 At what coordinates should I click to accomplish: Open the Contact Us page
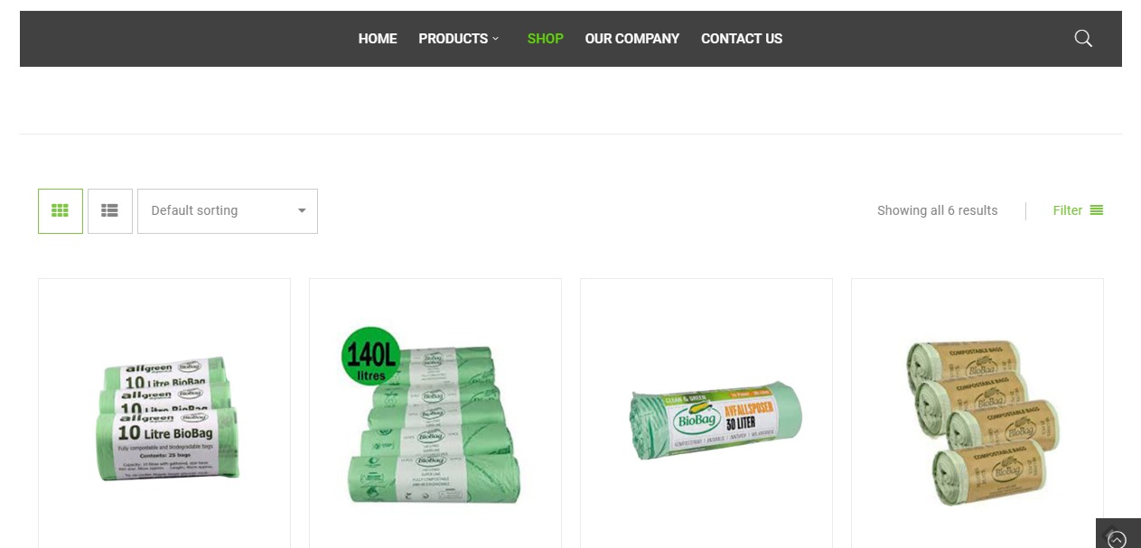click(742, 39)
